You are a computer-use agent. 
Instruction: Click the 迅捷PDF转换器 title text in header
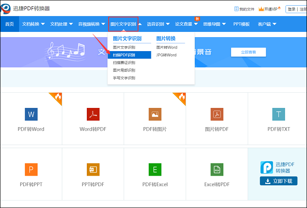(x=32, y=8)
